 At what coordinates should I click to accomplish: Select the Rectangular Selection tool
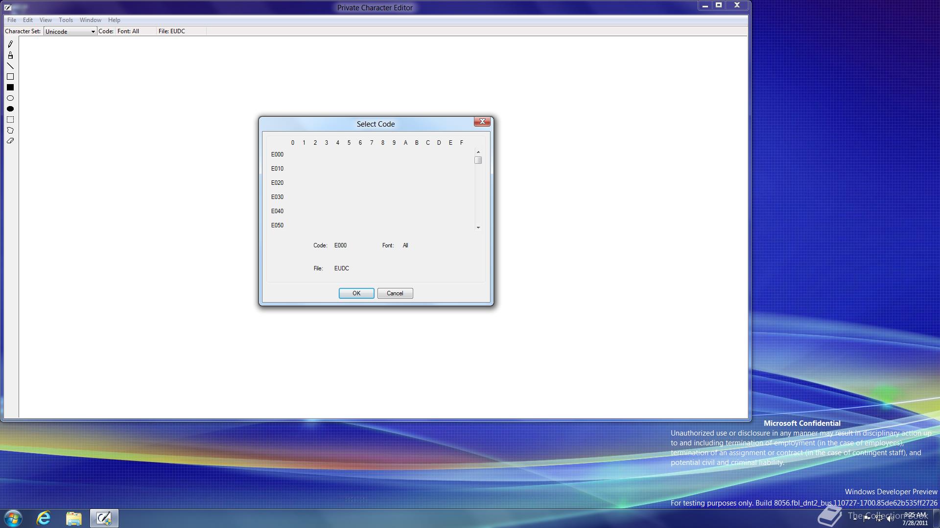point(10,120)
